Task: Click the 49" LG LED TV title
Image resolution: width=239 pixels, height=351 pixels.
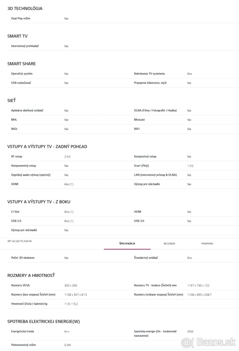Action: [x=19, y=241]
